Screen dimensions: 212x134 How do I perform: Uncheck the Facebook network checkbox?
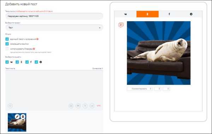(27, 62)
